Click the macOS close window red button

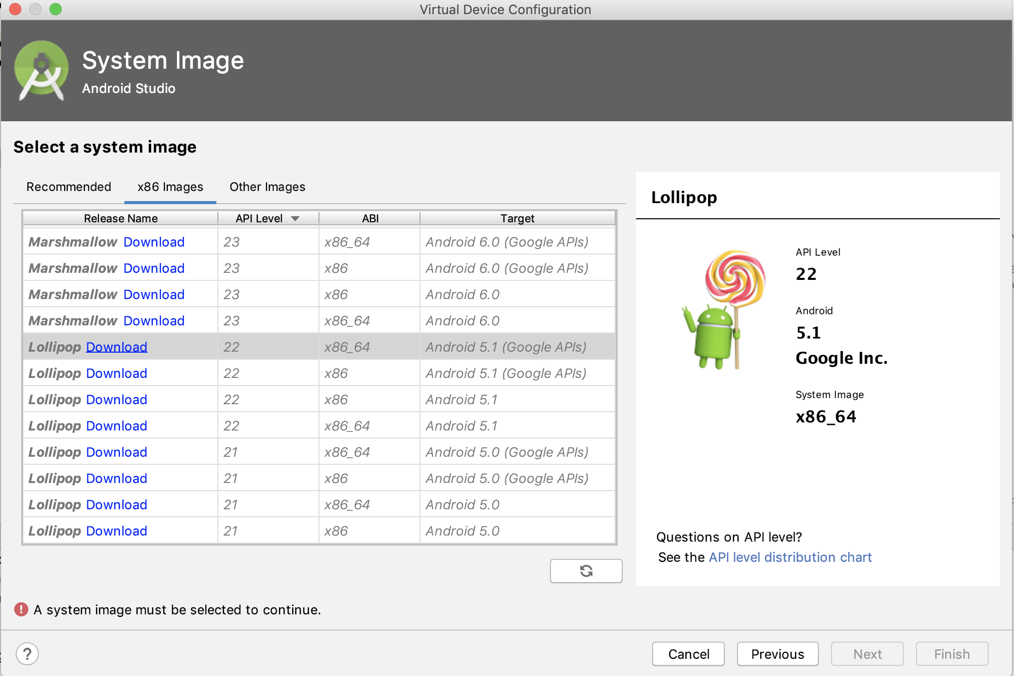pos(15,9)
